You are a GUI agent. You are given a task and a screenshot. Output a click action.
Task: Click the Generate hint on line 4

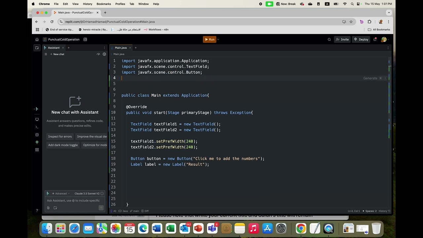370,78
